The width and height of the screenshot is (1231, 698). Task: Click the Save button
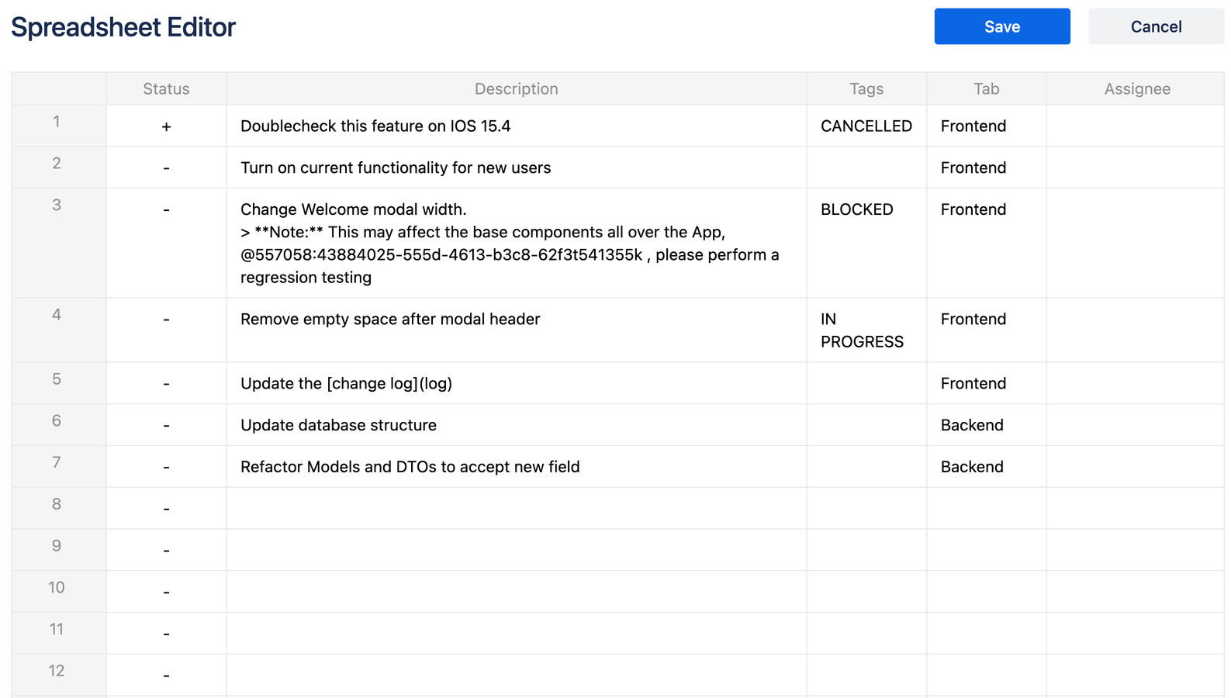[1001, 26]
